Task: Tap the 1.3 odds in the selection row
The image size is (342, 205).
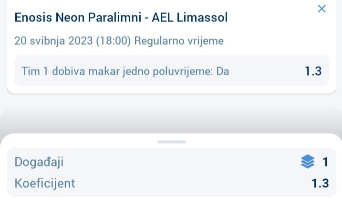Action: (313, 71)
